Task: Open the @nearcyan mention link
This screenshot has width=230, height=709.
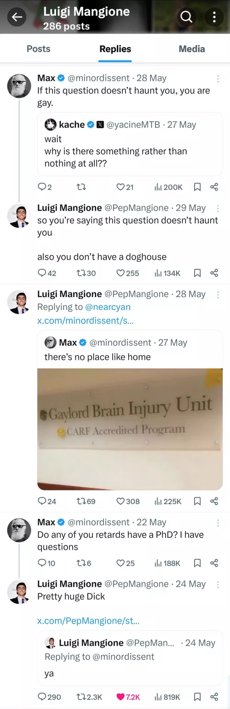Action: click(108, 307)
